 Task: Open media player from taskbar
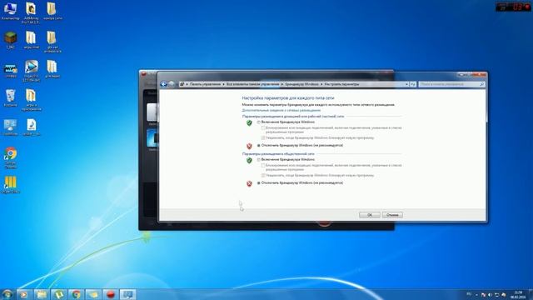pyautogui.click(x=24, y=294)
